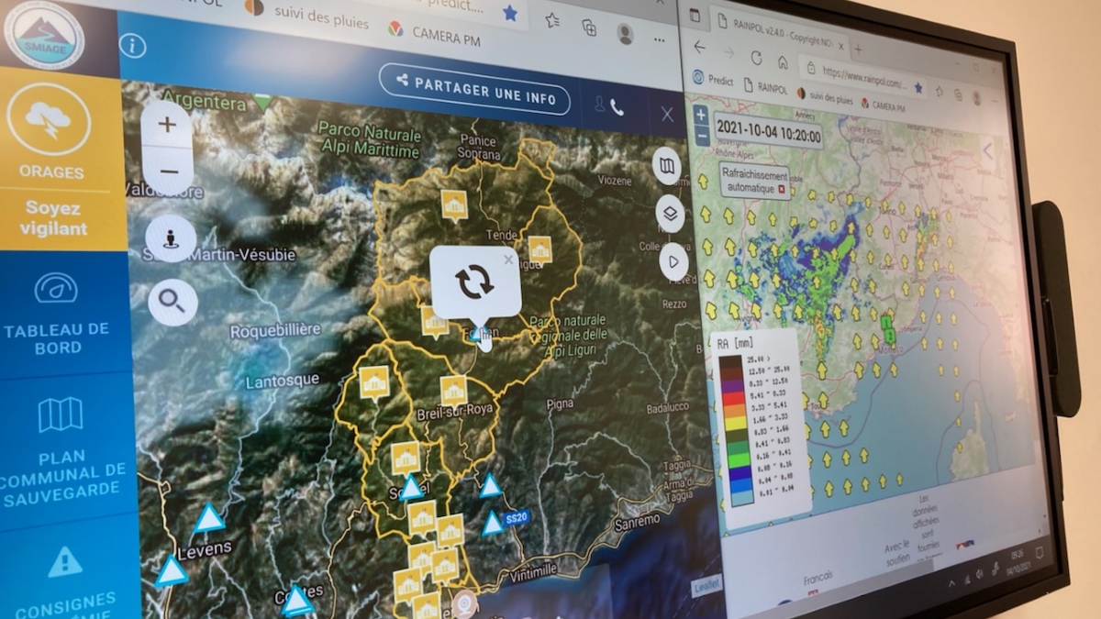Zoom in on the SMIAGE map
This screenshot has width=1101, height=619.
167,125
